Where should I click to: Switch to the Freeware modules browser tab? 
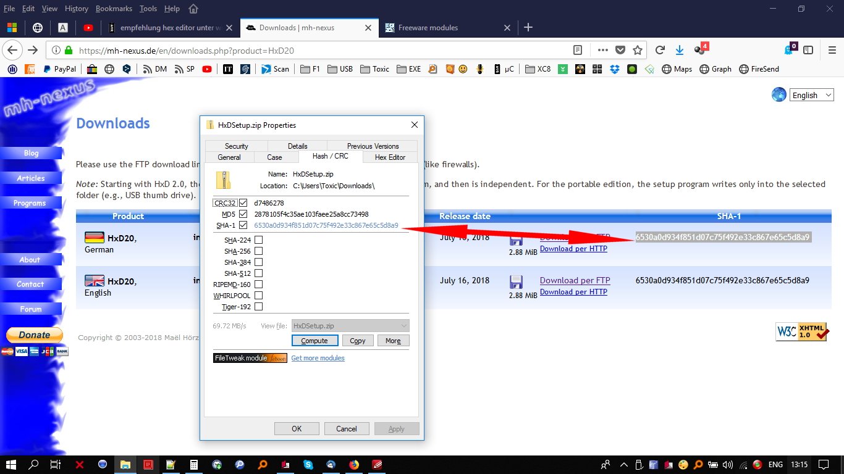448,28
